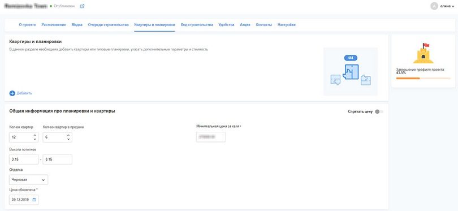Open the Очереди строительства tab

109,25
